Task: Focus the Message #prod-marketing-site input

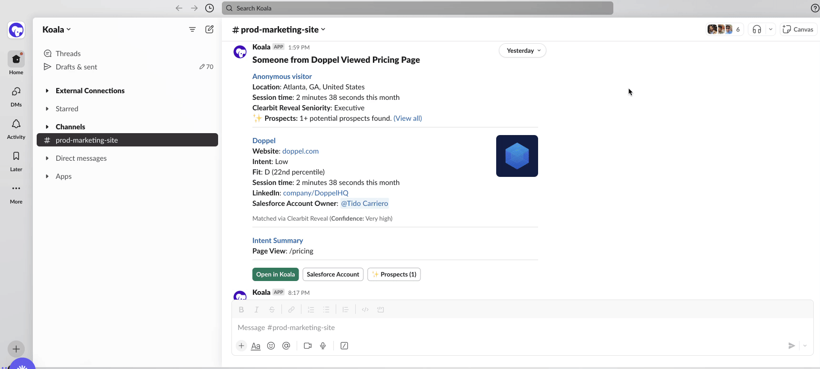Action: [522, 328]
